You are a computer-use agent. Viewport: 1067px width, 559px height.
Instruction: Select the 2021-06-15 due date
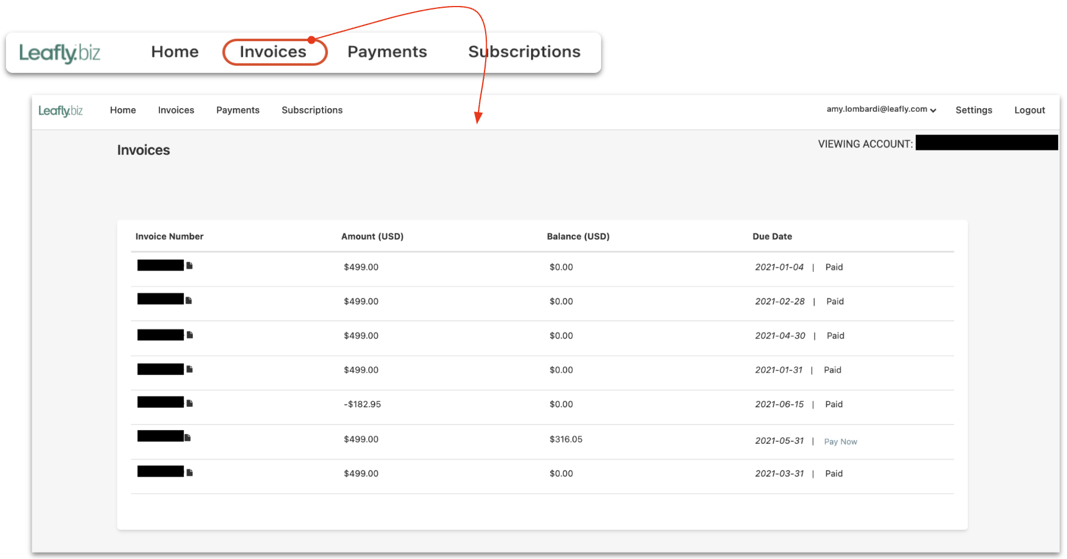779,404
